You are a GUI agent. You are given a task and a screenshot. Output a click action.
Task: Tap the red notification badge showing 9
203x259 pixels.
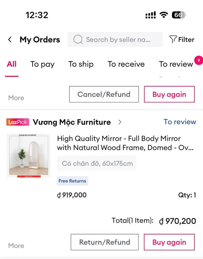tap(198, 60)
